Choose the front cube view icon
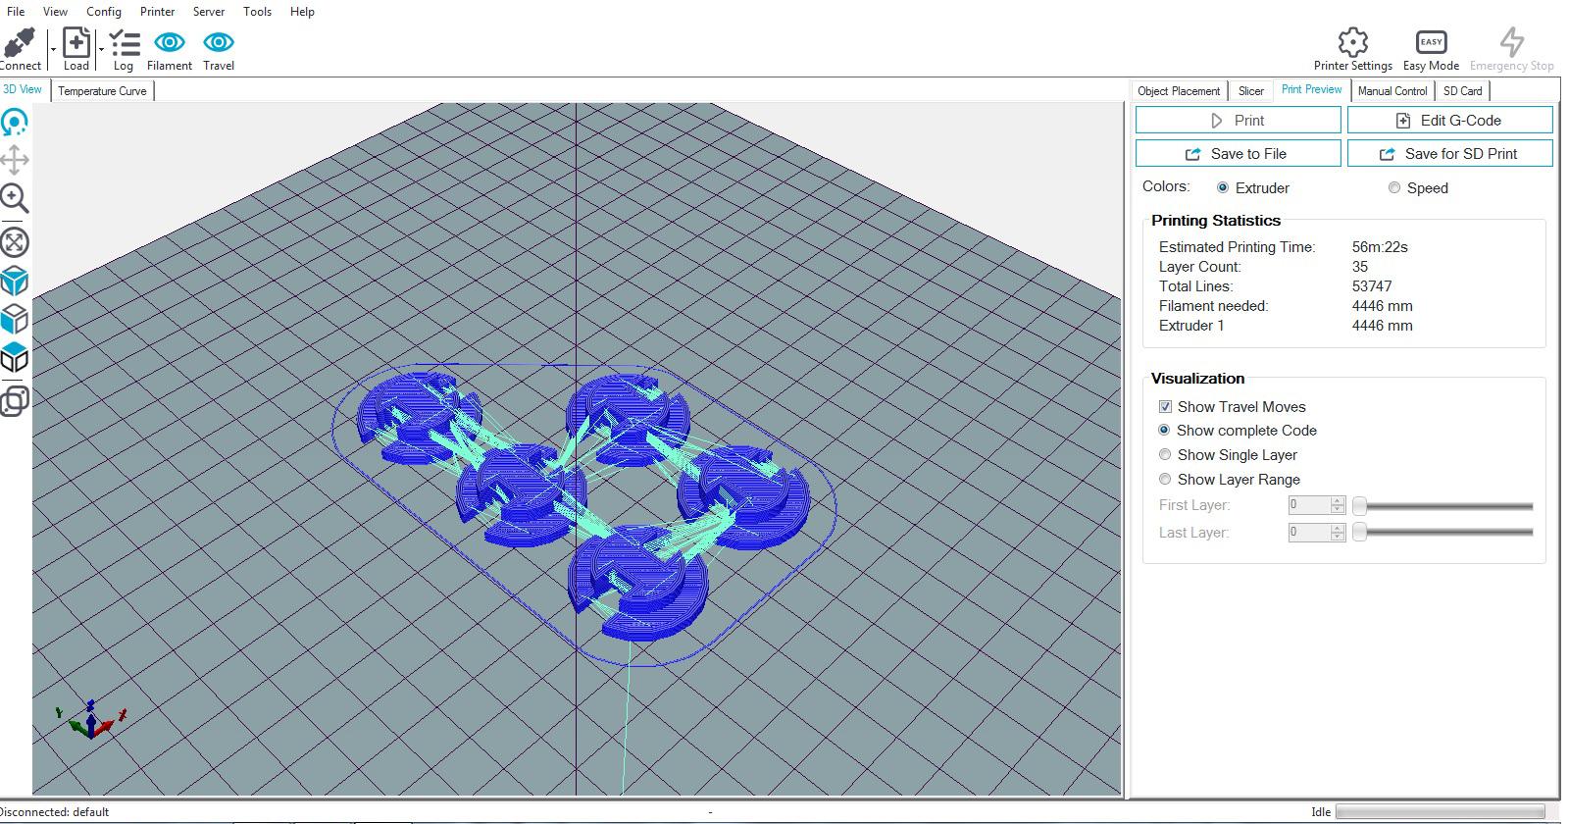Screen dimensions: 1569x824 (15, 320)
